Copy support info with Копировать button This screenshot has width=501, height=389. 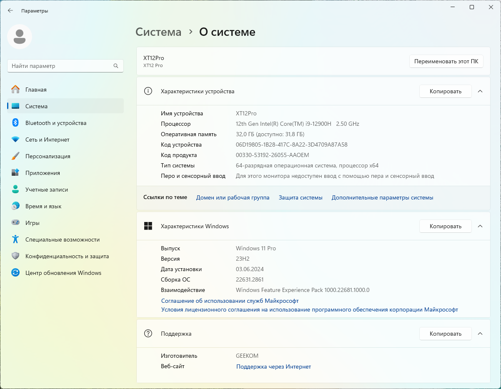tap(446, 334)
